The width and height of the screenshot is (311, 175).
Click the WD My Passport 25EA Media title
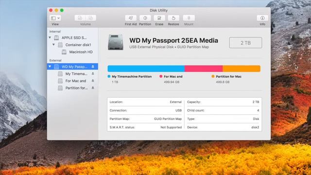tap(174, 40)
